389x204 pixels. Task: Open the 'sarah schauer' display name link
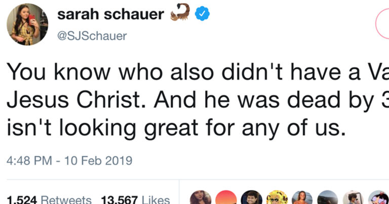pyautogui.click(x=110, y=14)
